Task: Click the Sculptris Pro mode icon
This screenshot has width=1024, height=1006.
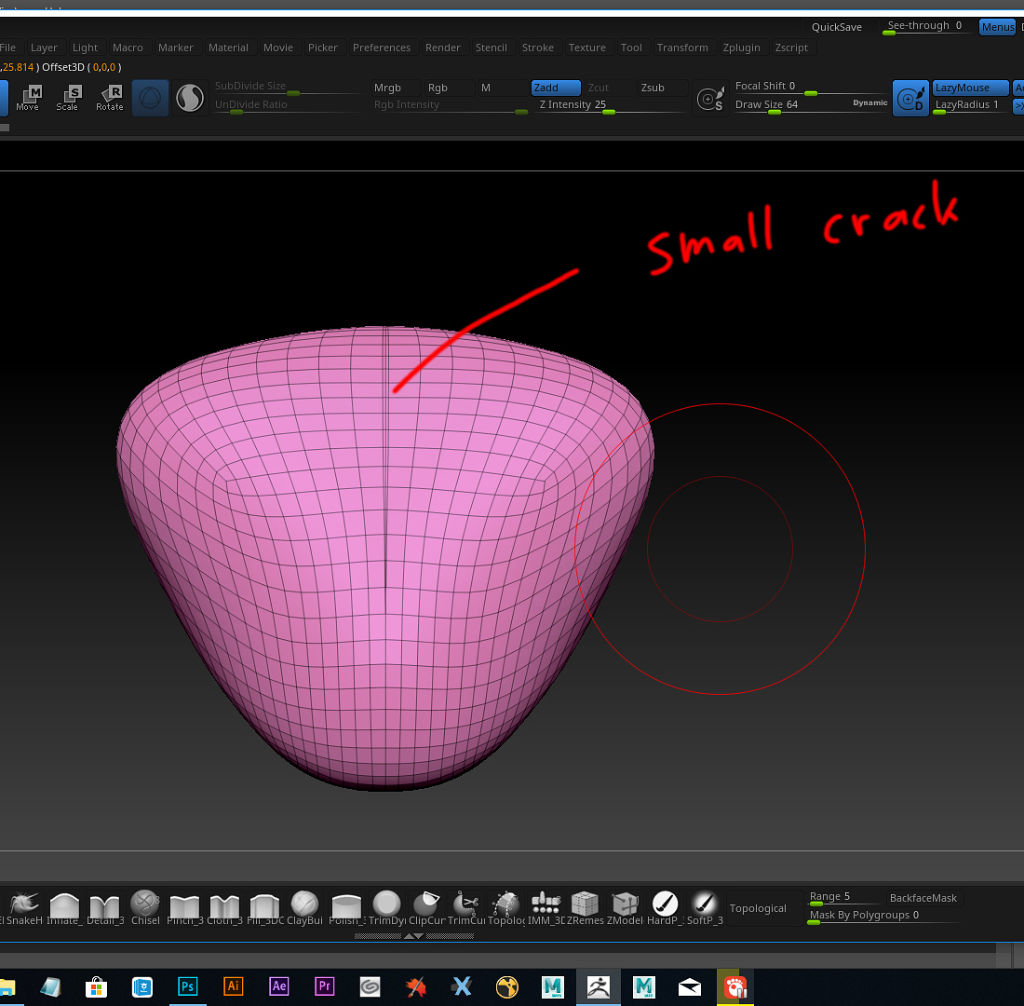Action: (x=150, y=98)
